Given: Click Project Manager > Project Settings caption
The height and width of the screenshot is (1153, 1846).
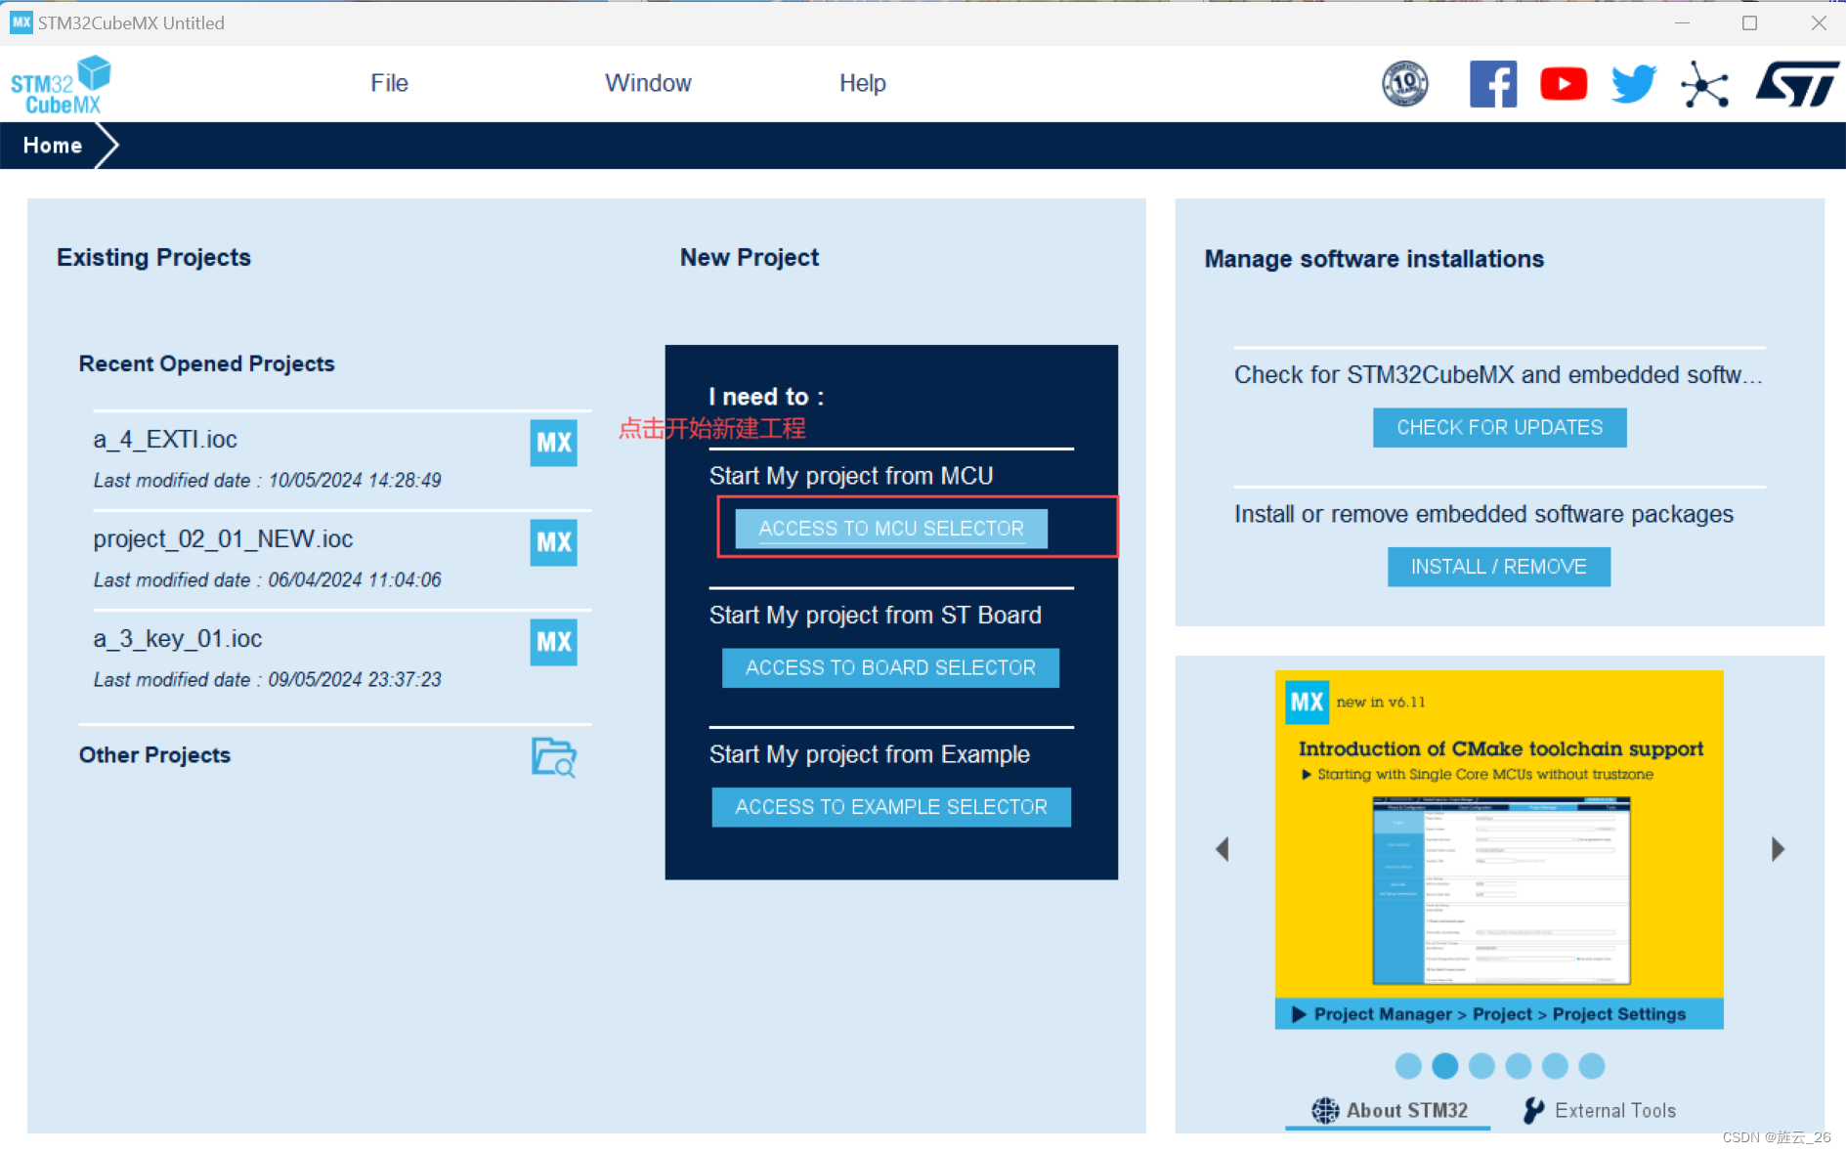Looking at the screenshot, I should click(x=1499, y=1014).
